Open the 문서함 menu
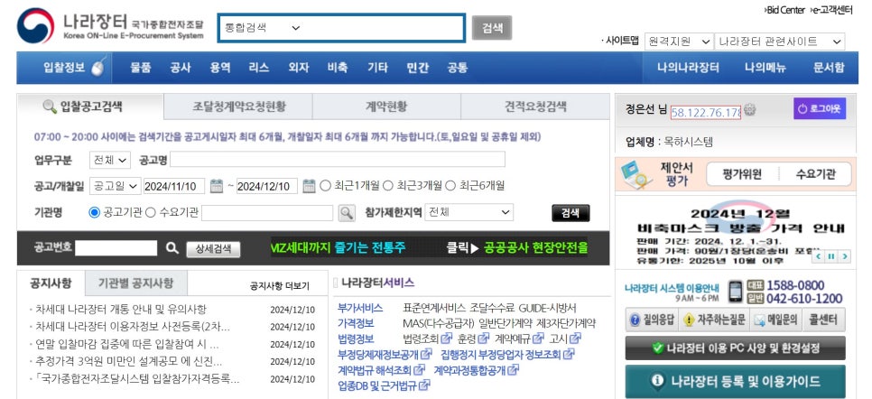 click(x=828, y=68)
